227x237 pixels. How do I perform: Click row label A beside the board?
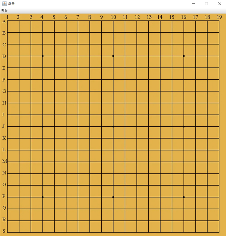[4, 22]
